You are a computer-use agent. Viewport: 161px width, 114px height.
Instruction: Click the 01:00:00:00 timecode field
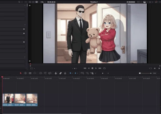click(x=131, y=2)
